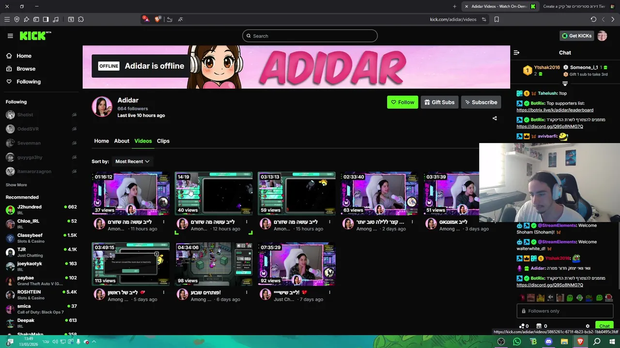620x348 pixels.
Task: Open the user profile avatar menu
Action: point(602,36)
